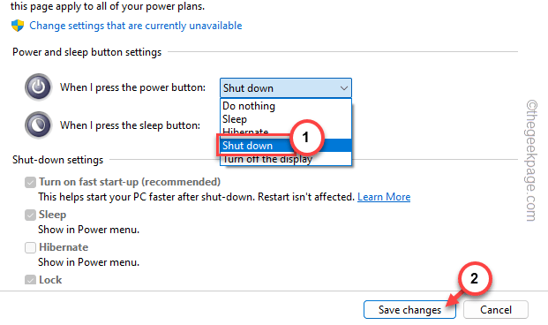Image resolution: width=548 pixels, height=325 pixels.
Task: Toggle the Lock checkbox
Action: [30, 280]
